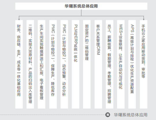Image resolution: width=156 pixels, height=120 pixels.
Task: Select the 固定资产的二维码管理 column
Action: (x=87, y=64)
